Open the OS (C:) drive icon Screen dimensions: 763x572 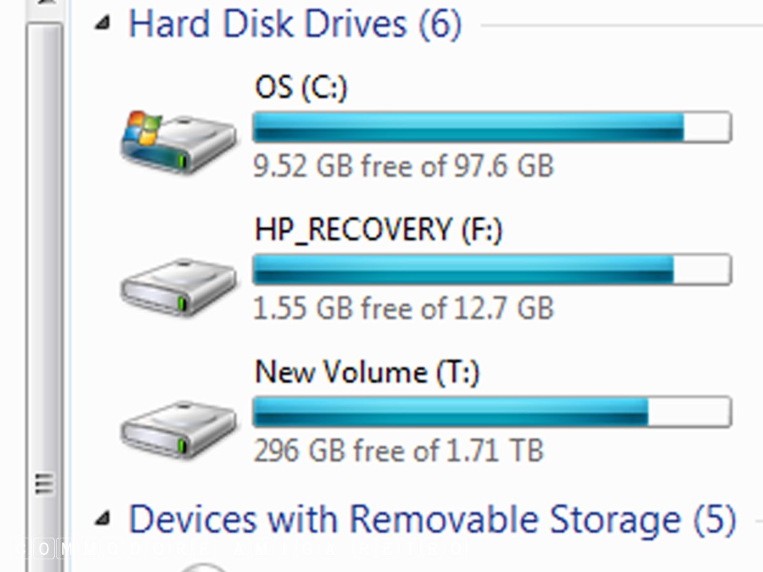coord(179,142)
